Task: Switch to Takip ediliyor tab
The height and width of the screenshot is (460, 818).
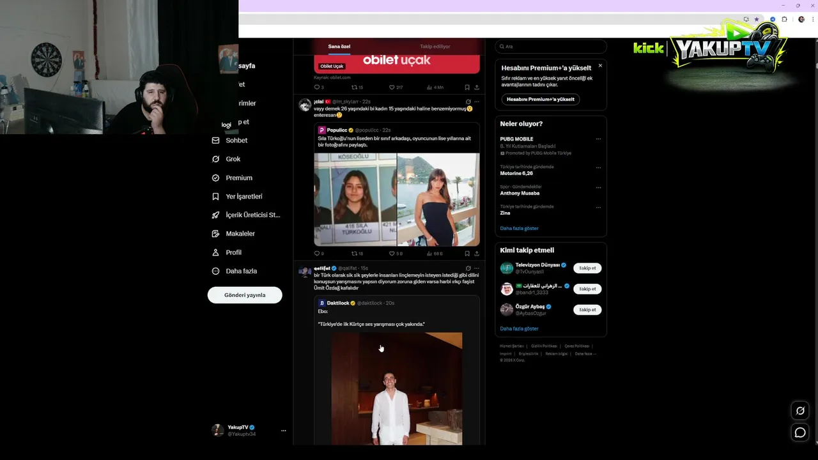Action: [435, 47]
